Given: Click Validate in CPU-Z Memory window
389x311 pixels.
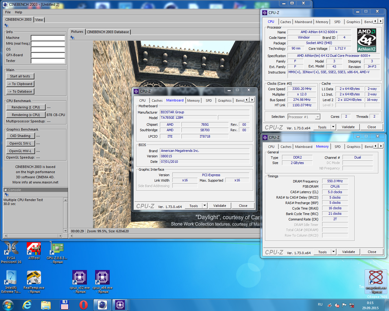Looking at the screenshot, I should tap(349, 252).
